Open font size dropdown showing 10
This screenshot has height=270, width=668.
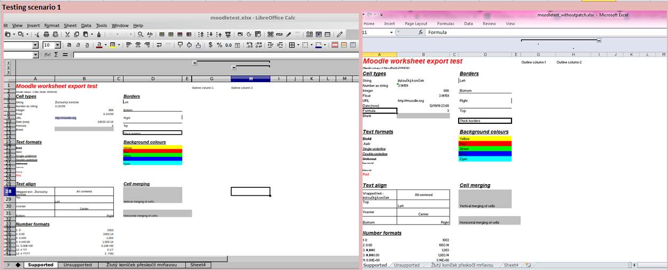[58, 45]
